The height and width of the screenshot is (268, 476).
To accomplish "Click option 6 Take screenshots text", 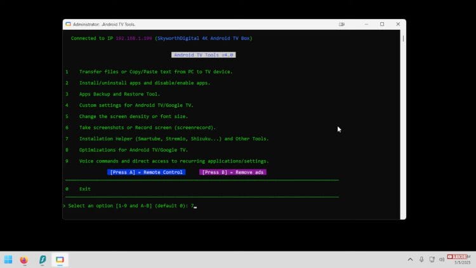I will 147,128.
